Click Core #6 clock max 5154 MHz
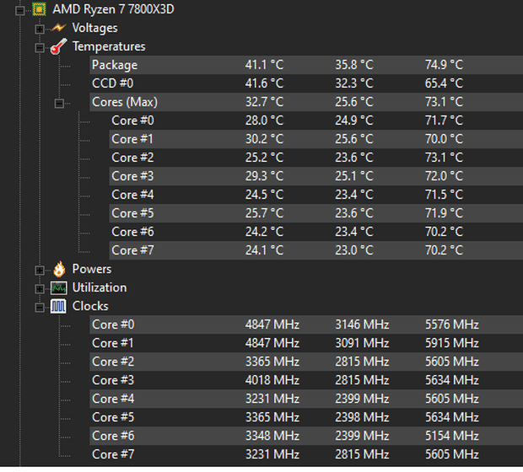The height and width of the screenshot is (472, 523). tap(452, 436)
